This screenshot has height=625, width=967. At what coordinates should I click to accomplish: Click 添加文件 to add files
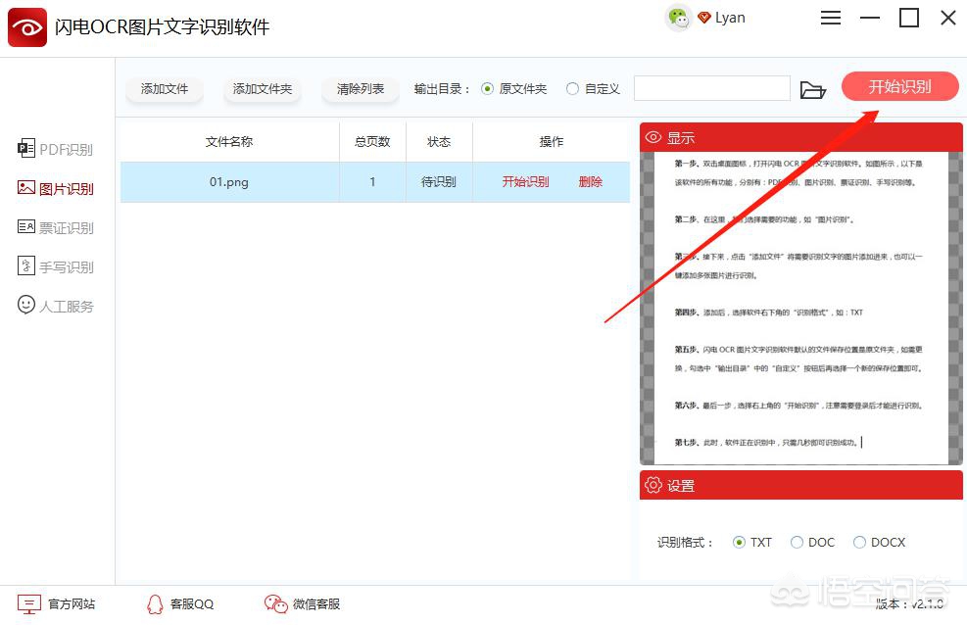(x=164, y=88)
